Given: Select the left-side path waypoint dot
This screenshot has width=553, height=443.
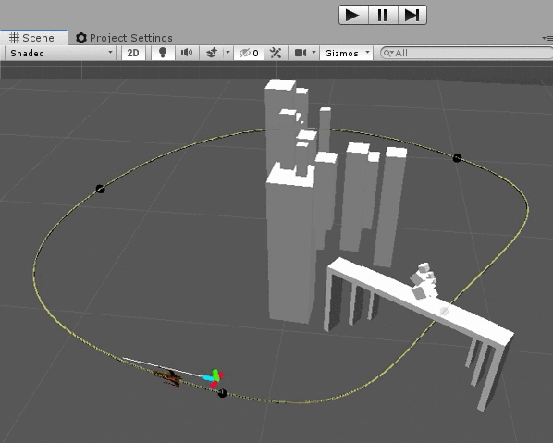Looking at the screenshot, I should 100,189.
